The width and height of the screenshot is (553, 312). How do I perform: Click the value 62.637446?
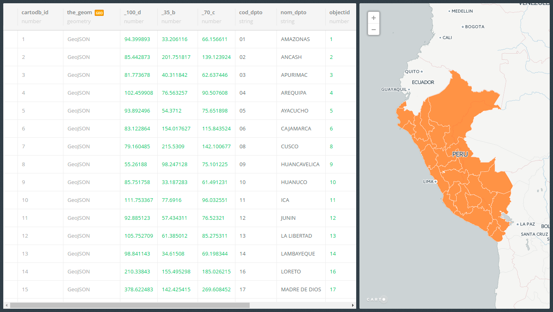[215, 75]
